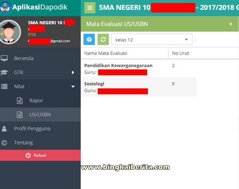The height and width of the screenshot is (189, 239).
Task: Select the Pendidikan Kewarganegaraan row
Action: (x=139, y=69)
